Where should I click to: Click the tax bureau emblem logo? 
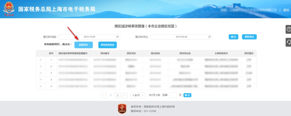click(x=8, y=9)
